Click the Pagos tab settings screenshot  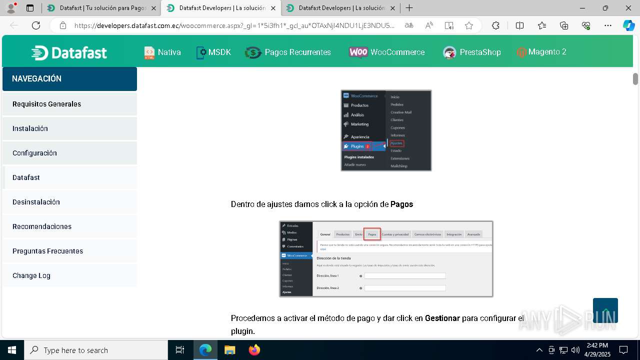pyautogui.click(x=386, y=259)
